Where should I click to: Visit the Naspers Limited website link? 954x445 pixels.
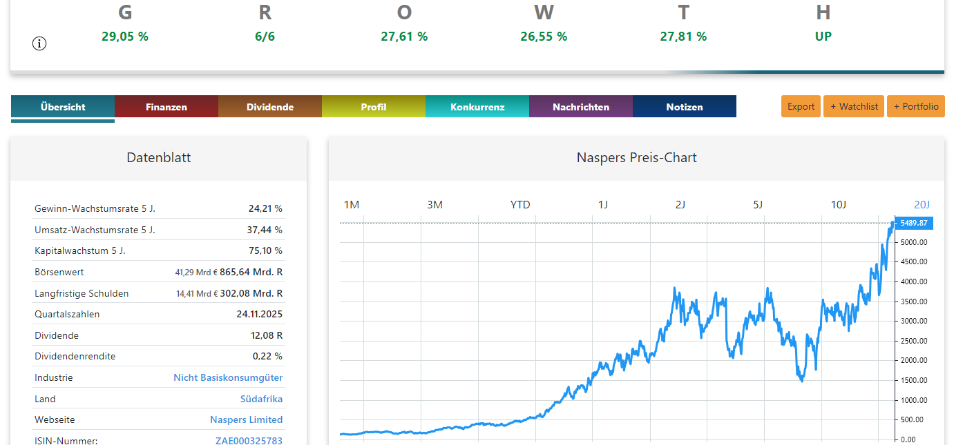point(246,419)
